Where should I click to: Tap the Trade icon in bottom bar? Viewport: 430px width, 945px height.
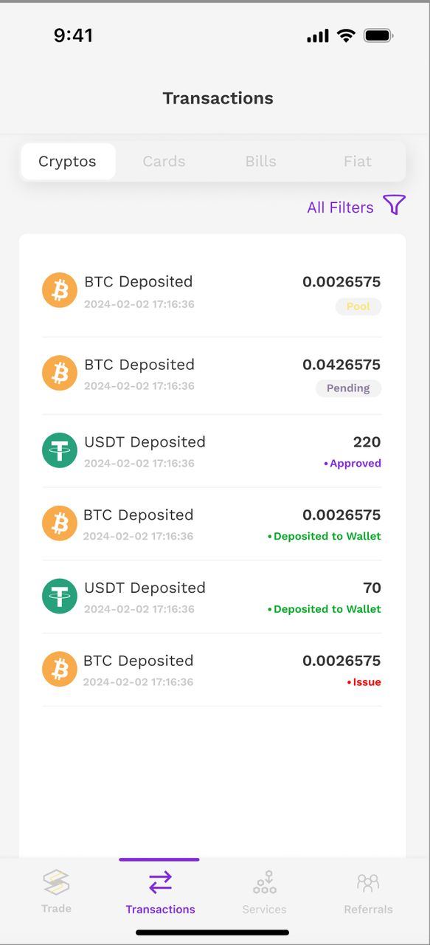[56, 882]
